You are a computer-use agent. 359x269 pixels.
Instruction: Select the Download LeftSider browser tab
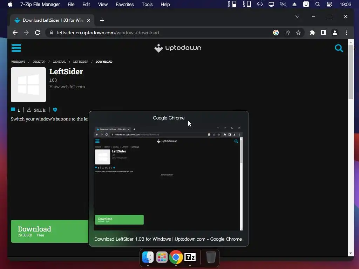pos(53,20)
